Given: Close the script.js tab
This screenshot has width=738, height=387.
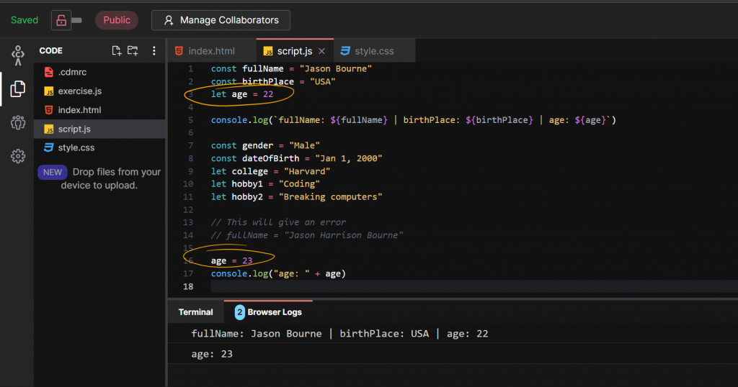Looking at the screenshot, I should (x=322, y=51).
